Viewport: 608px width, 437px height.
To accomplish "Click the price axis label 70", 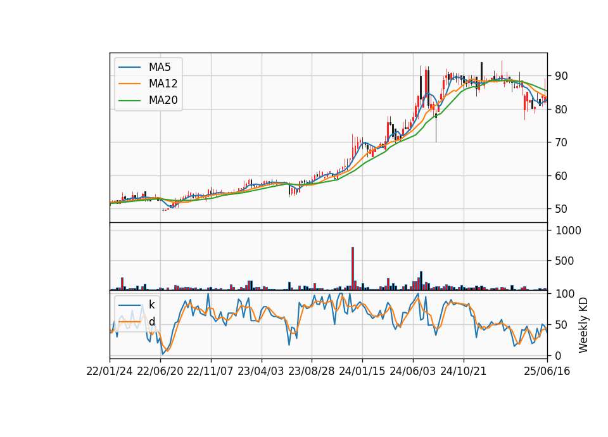I will coord(561,142).
